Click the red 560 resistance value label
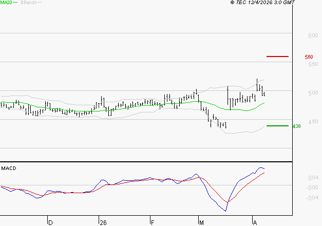The width and height of the screenshot is (322, 226). coord(309,57)
